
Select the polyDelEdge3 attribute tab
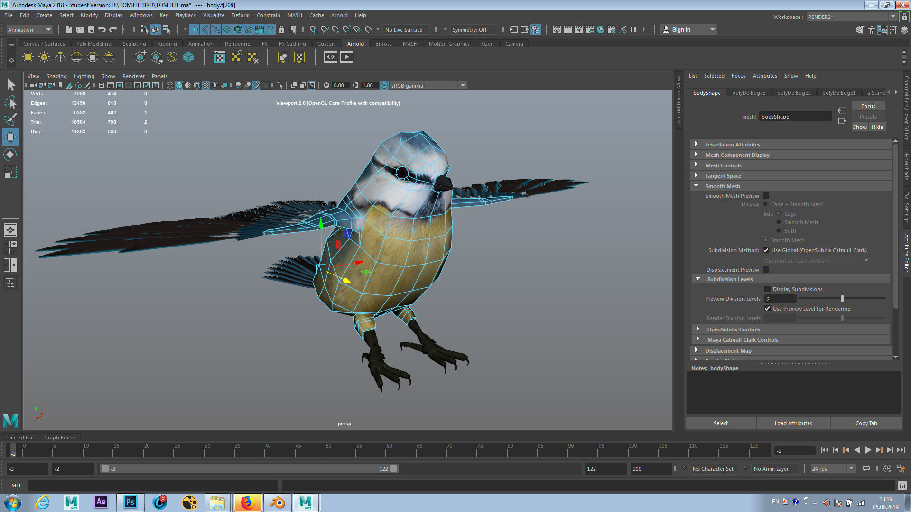click(749, 93)
